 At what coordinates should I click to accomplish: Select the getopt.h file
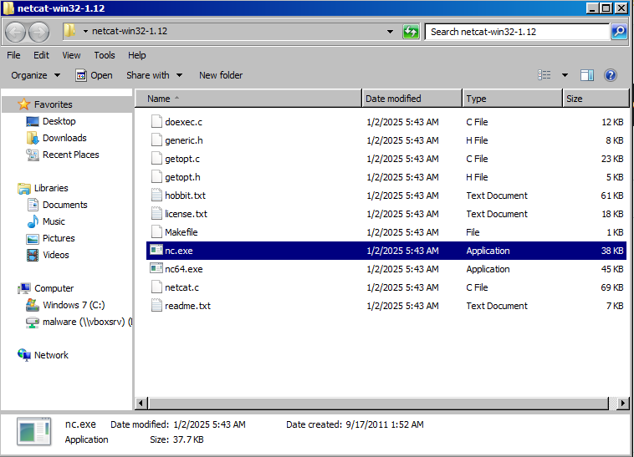coord(386,177)
